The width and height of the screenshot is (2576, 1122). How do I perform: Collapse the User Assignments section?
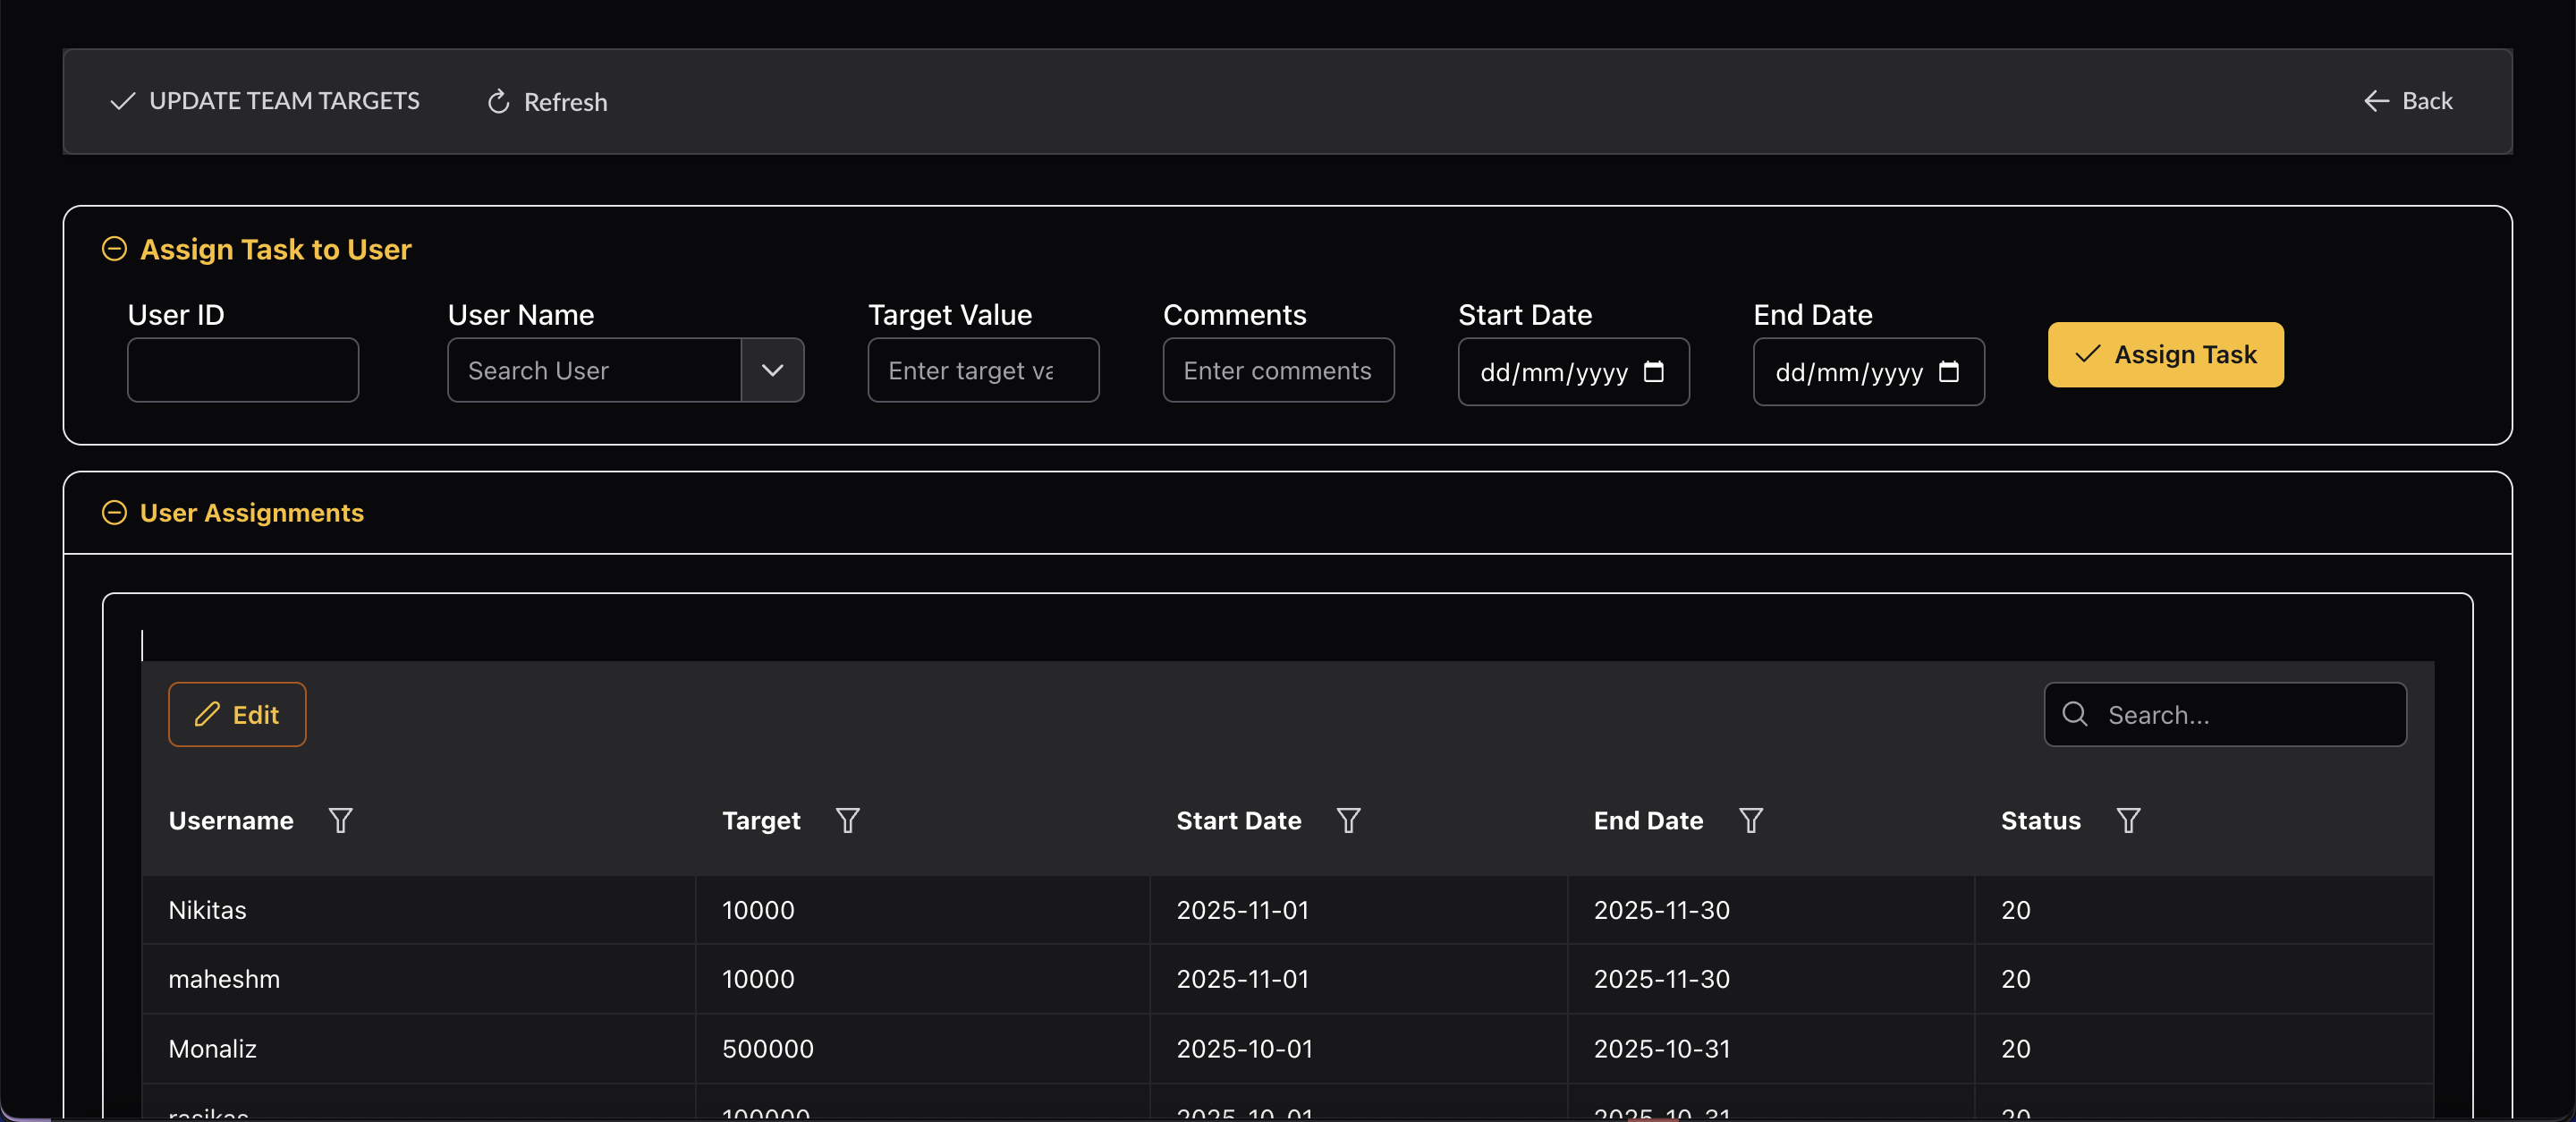(115, 513)
